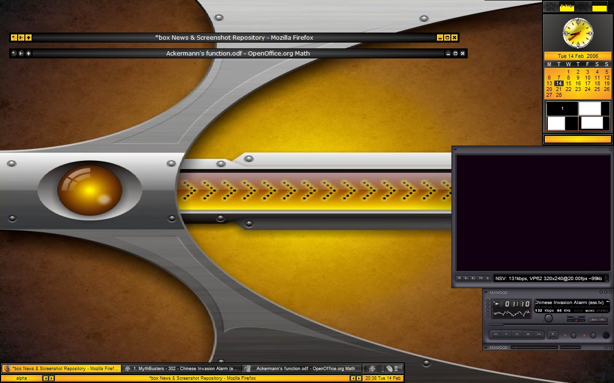The image size is (614, 383).
Task: Select day 28 in the calendar
Action: click(559, 95)
